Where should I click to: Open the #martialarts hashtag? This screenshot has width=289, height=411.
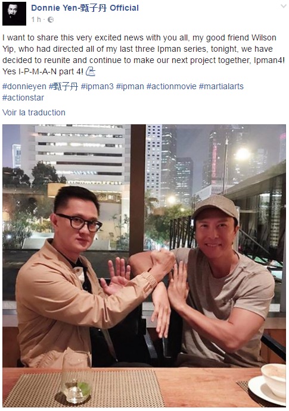[221, 86]
